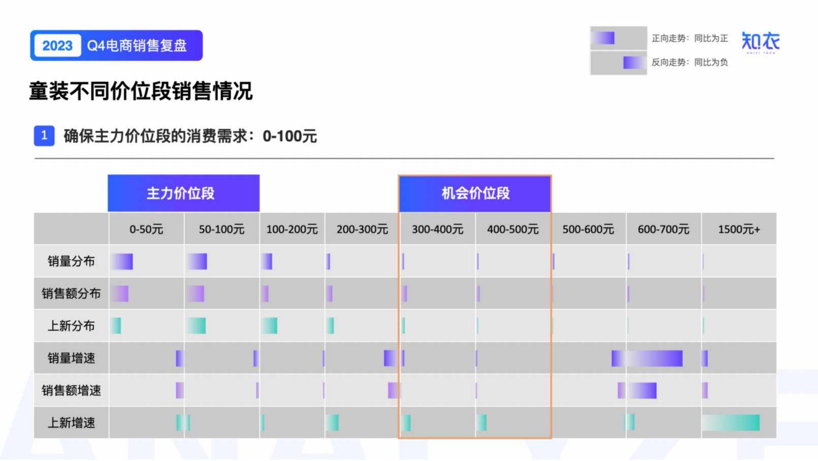Select the 200-300元 column header

point(362,229)
